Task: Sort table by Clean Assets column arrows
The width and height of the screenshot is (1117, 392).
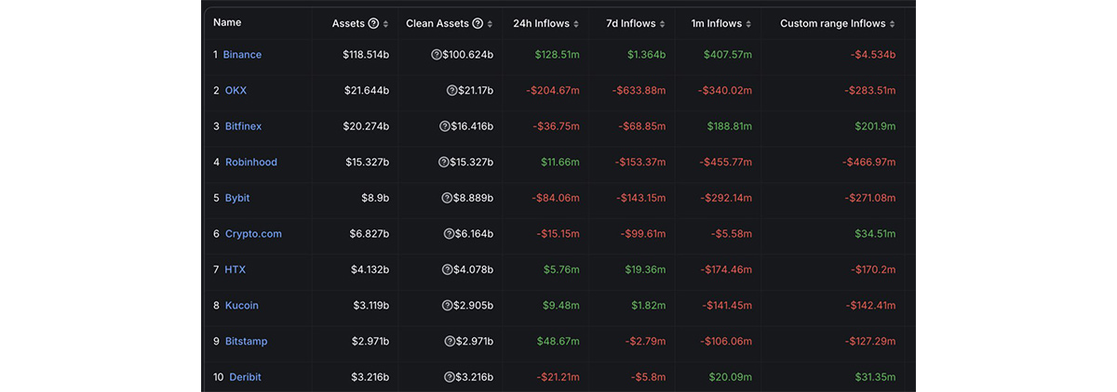Action: coord(490,23)
